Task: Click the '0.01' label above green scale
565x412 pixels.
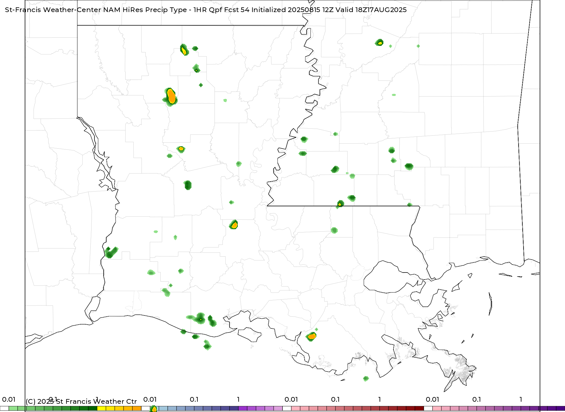Action: [x=9, y=399]
